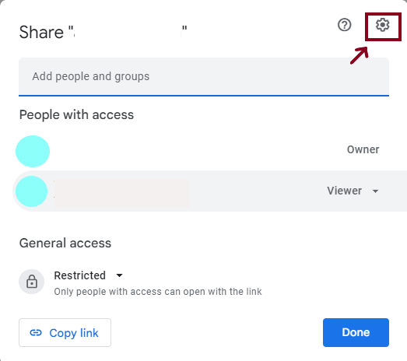Image resolution: width=407 pixels, height=361 pixels.
Task: Click the dark red arrow annotation
Action: pyautogui.click(x=359, y=55)
